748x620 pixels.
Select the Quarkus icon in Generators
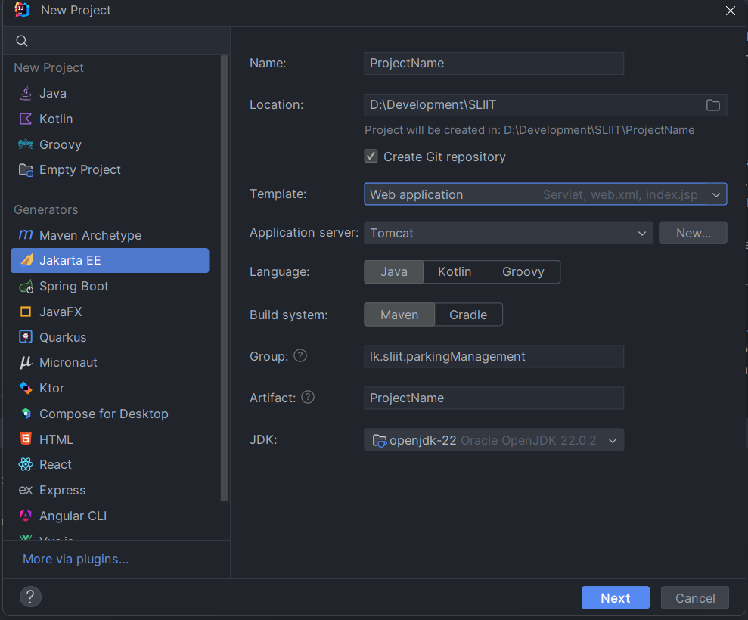[26, 337]
